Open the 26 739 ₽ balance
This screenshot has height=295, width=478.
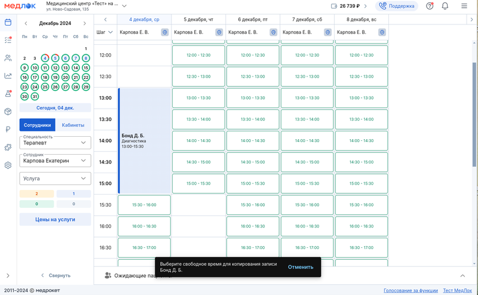(349, 6)
